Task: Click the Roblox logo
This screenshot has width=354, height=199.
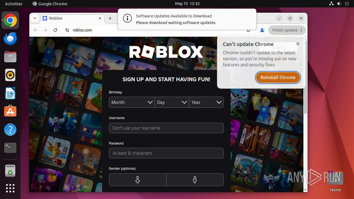Action: [x=166, y=52]
